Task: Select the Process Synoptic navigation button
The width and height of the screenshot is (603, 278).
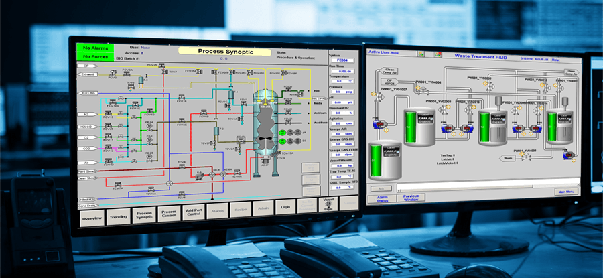Action: click(144, 215)
